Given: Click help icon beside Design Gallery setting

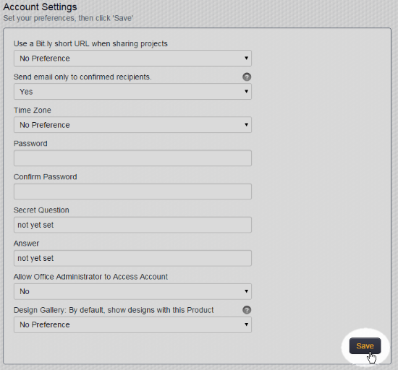Looking at the screenshot, I should [247, 310].
